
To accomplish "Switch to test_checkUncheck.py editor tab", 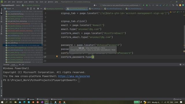I will [x=134, y=9].
